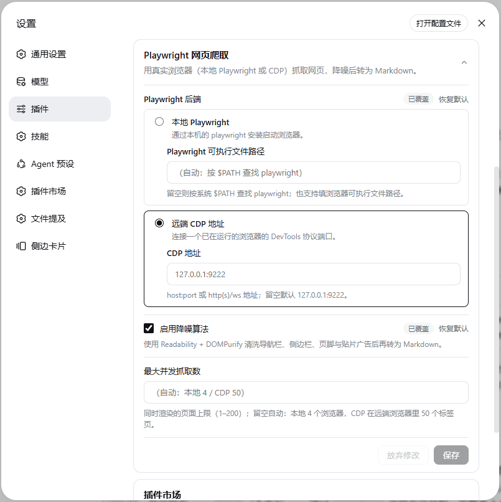The height and width of the screenshot is (502, 501).
Task: Click 'Playwright 后端' label
Action: click(x=172, y=99)
